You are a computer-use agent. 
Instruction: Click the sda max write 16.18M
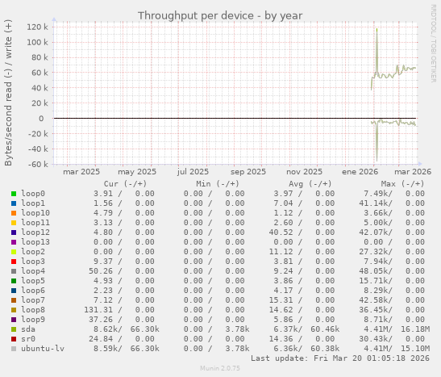pos(415,329)
